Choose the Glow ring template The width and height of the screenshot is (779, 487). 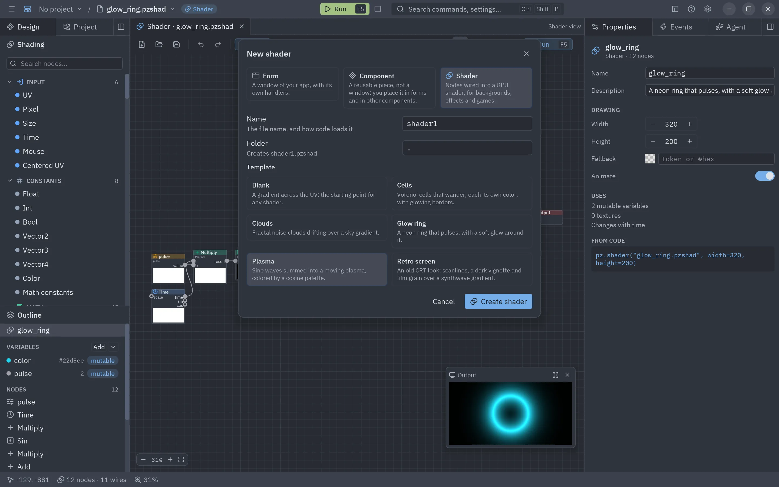click(x=462, y=232)
